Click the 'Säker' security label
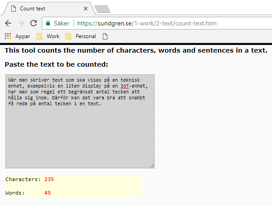Viewport: 272px width, 206px height. 62,23
